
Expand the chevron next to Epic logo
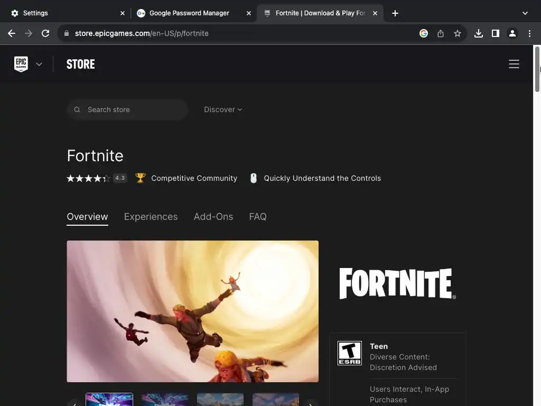click(x=39, y=64)
